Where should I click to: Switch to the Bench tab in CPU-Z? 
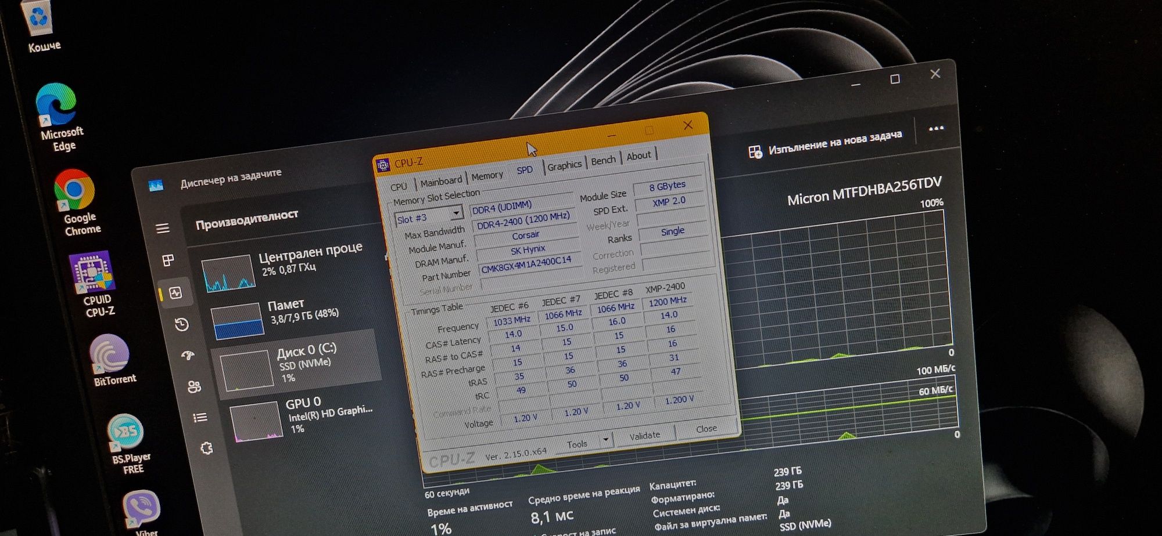click(603, 161)
